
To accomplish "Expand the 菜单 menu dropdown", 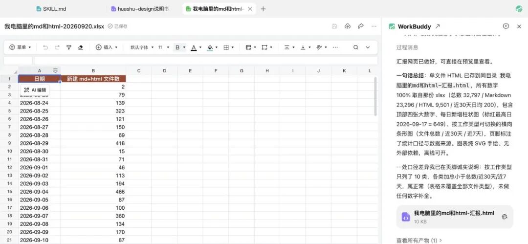I will [x=20, y=47].
